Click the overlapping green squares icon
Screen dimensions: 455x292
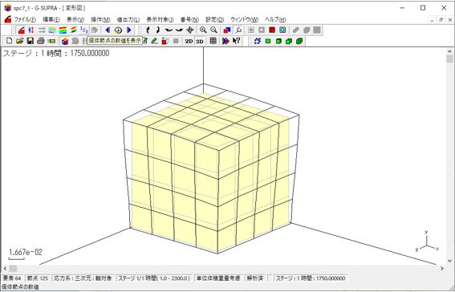point(289,41)
